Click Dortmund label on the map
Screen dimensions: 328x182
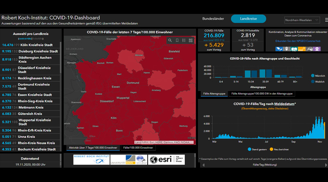[133, 83]
